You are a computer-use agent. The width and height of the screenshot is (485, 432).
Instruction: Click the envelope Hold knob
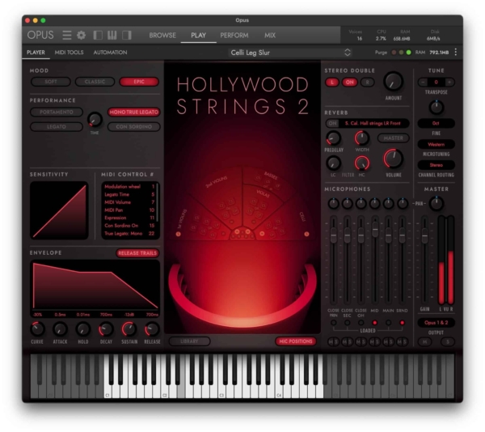83,329
